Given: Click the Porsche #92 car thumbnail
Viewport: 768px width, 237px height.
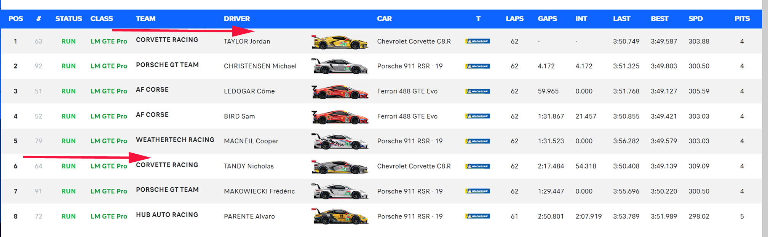Looking at the screenshot, I should coord(340,66).
